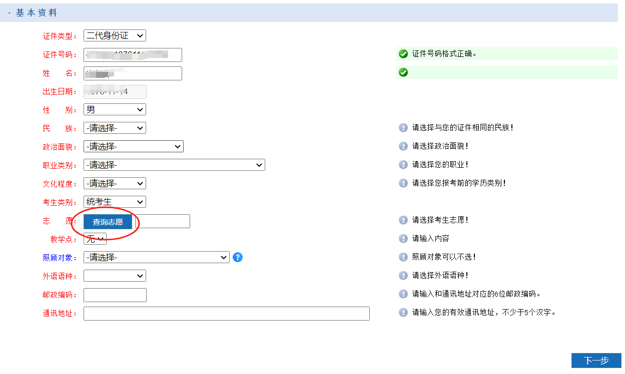625x374 pixels.
Task: Click info icon beside 请选择外语语种 hint
Action: tap(403, 275)
